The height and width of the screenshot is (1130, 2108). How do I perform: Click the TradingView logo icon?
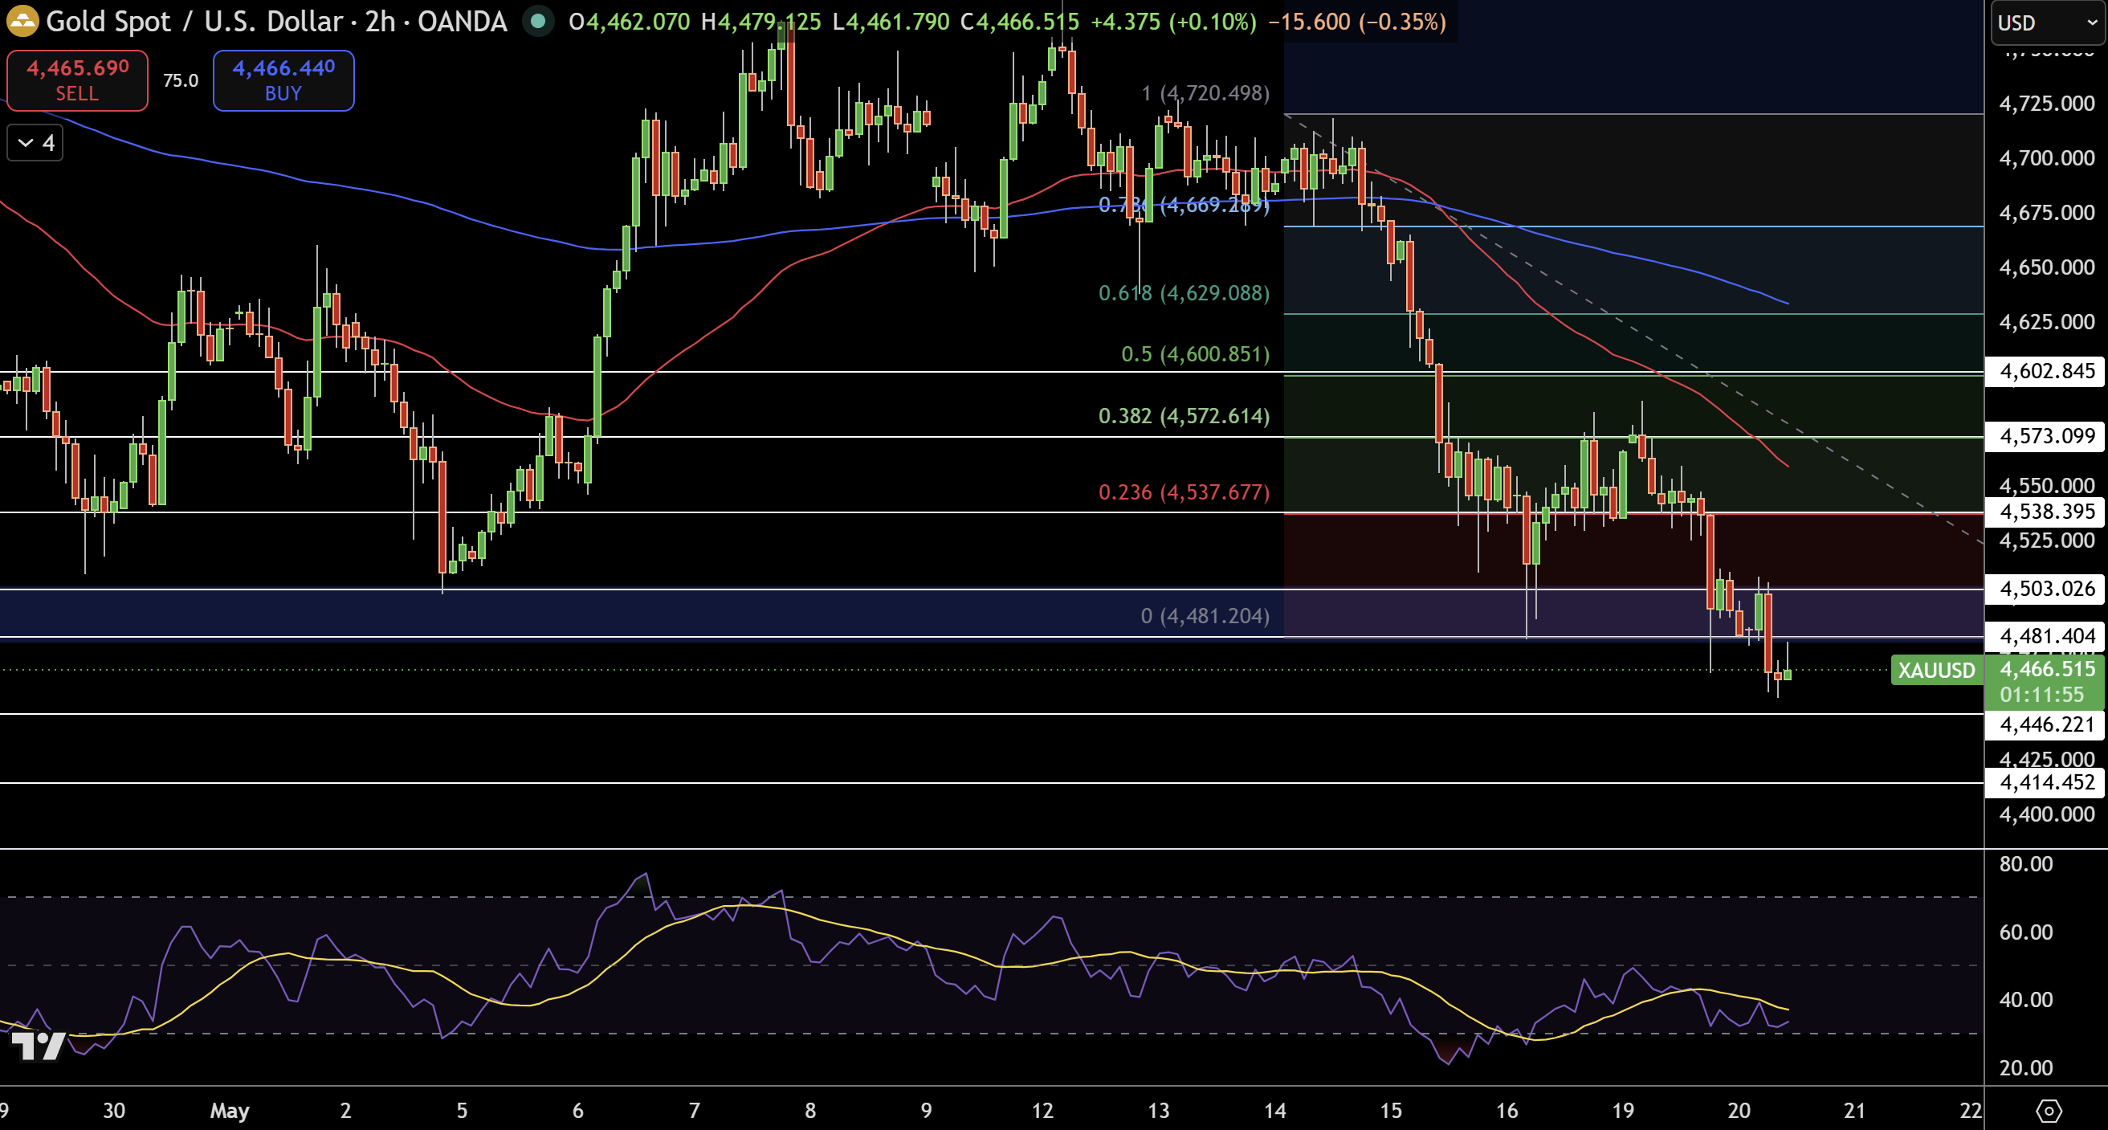39,1045
